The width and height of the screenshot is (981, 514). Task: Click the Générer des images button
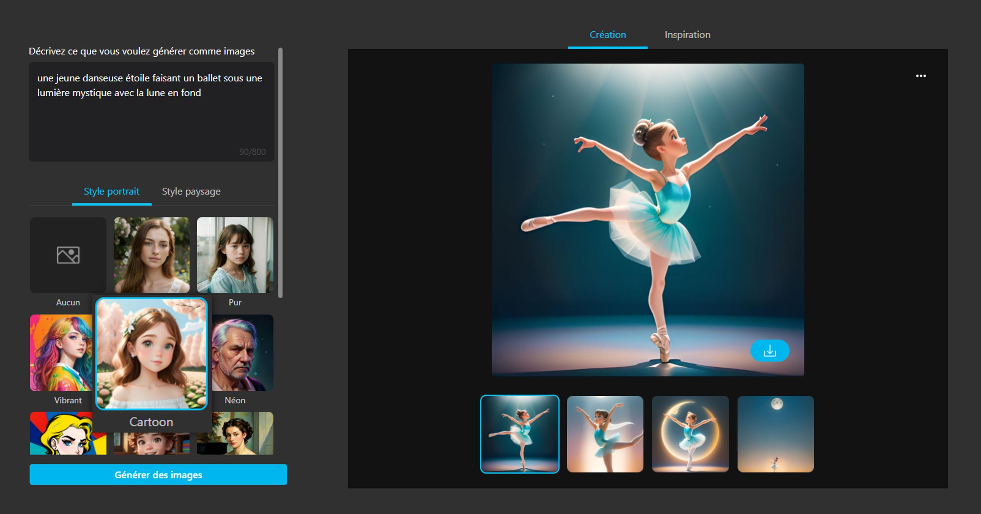(158, 474)
